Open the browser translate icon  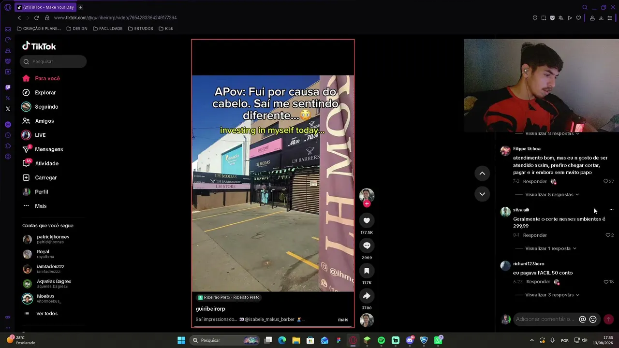click(x=561, y=18)
